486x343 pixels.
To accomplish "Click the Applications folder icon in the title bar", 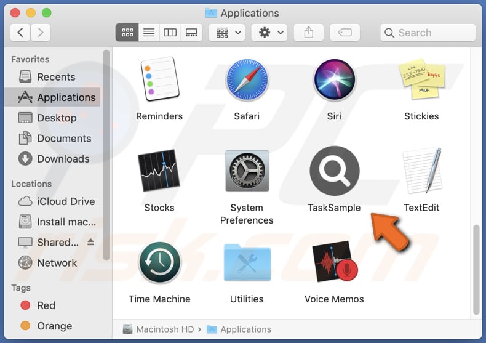I will point(211,13).
